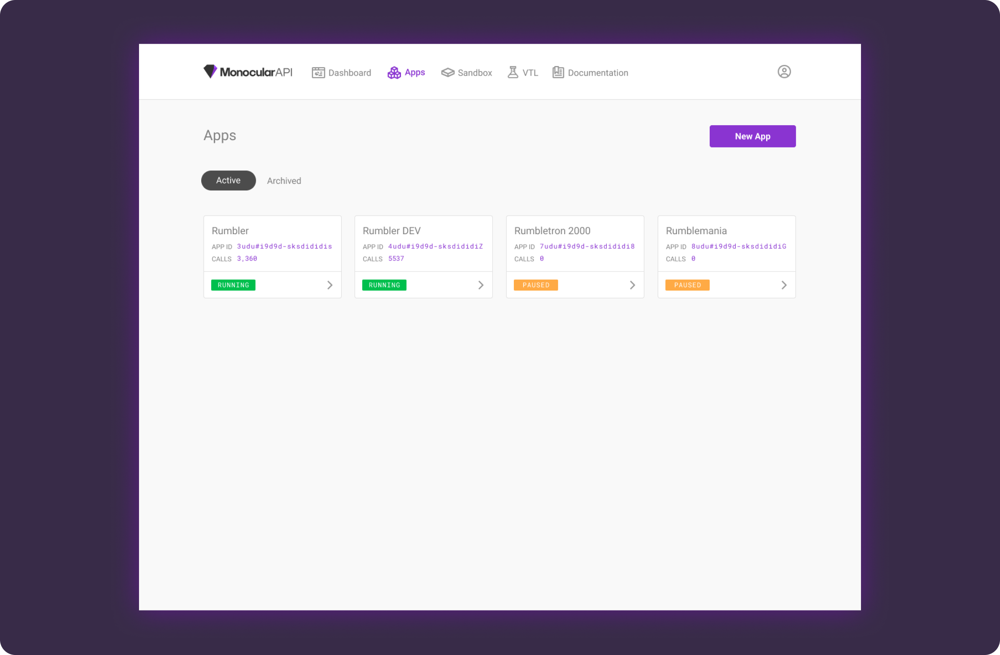Click the RUNNING badge on Rumbler
This screenshot has width=1000, height=655.
click(x=233, y=285)
